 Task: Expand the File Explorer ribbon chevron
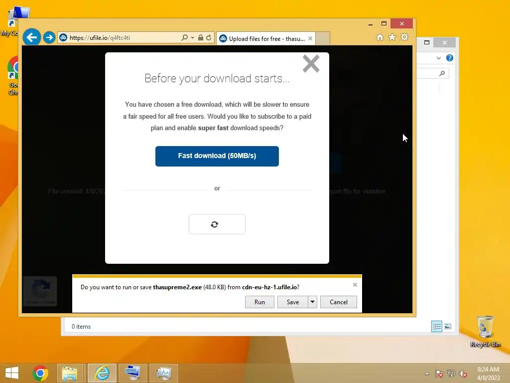tap(438, 58)
